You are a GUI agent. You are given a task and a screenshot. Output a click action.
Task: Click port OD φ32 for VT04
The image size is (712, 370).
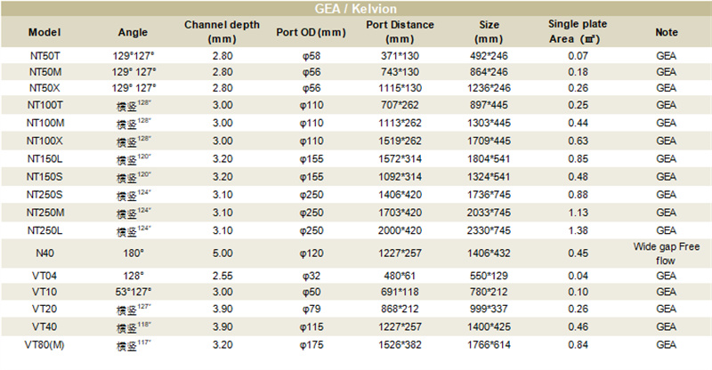tap(311, 276)
